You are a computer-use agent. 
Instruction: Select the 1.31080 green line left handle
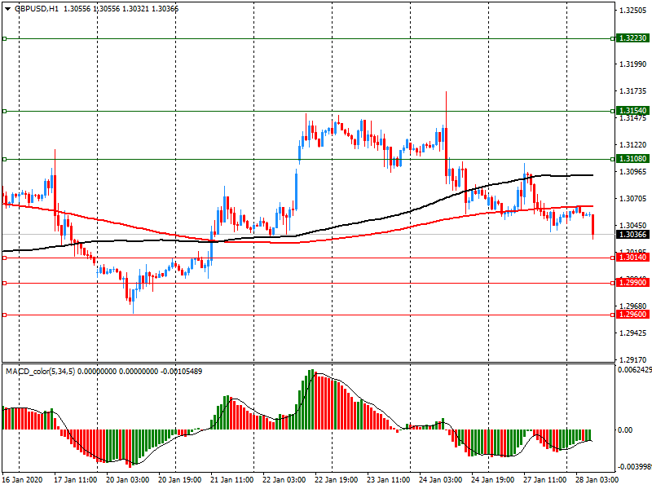coord(5,159)
